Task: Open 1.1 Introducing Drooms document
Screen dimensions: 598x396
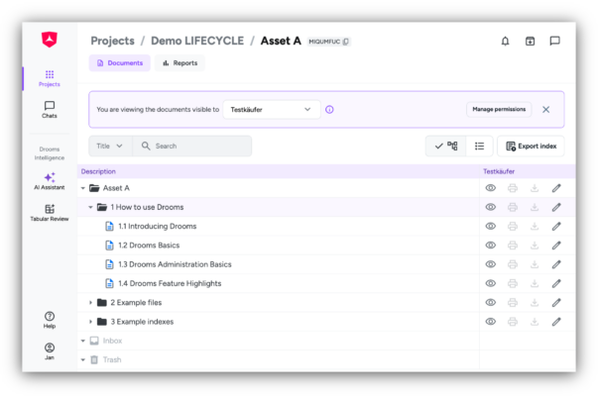Action: (157, 226)
